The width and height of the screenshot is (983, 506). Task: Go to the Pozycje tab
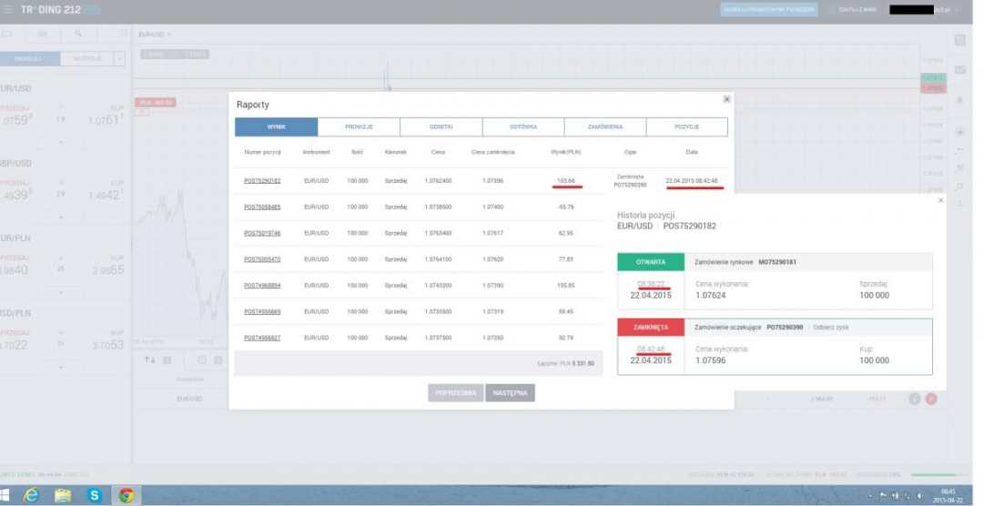(x=686, y=127)
